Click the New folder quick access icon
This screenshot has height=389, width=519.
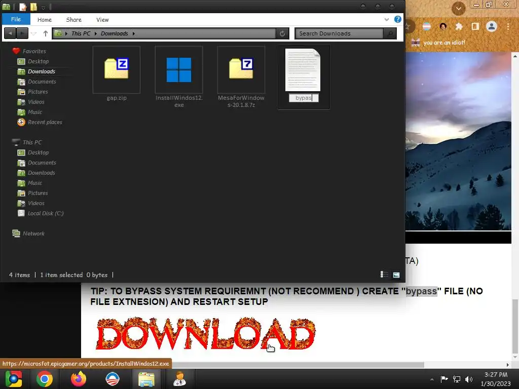pos(33,7)
